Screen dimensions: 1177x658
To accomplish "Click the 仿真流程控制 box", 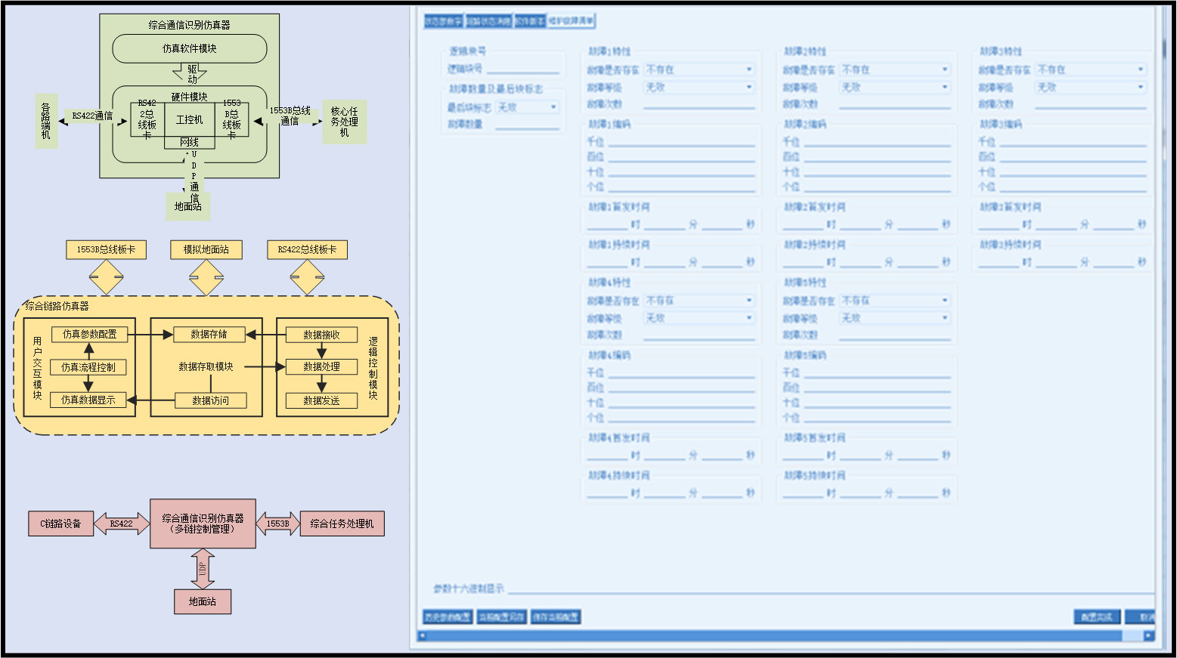I will coord(88,367).
